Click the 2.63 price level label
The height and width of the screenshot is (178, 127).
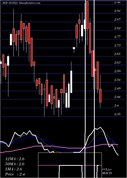pos(117,63)
